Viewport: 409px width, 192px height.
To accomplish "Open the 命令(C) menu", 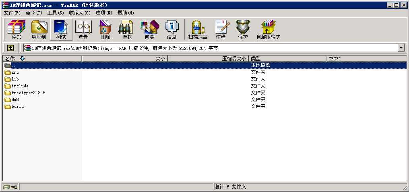I will [34, 13].
